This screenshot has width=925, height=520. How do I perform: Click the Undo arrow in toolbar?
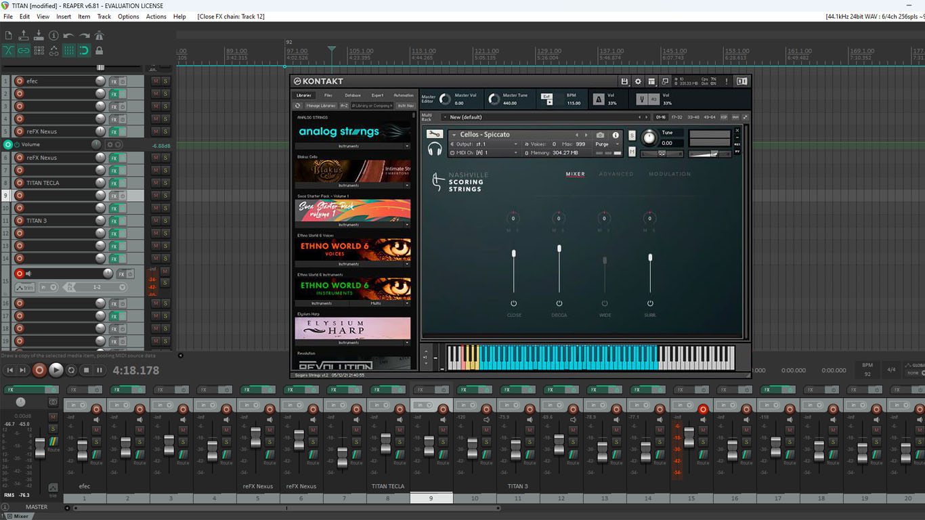tap(68, 35)
